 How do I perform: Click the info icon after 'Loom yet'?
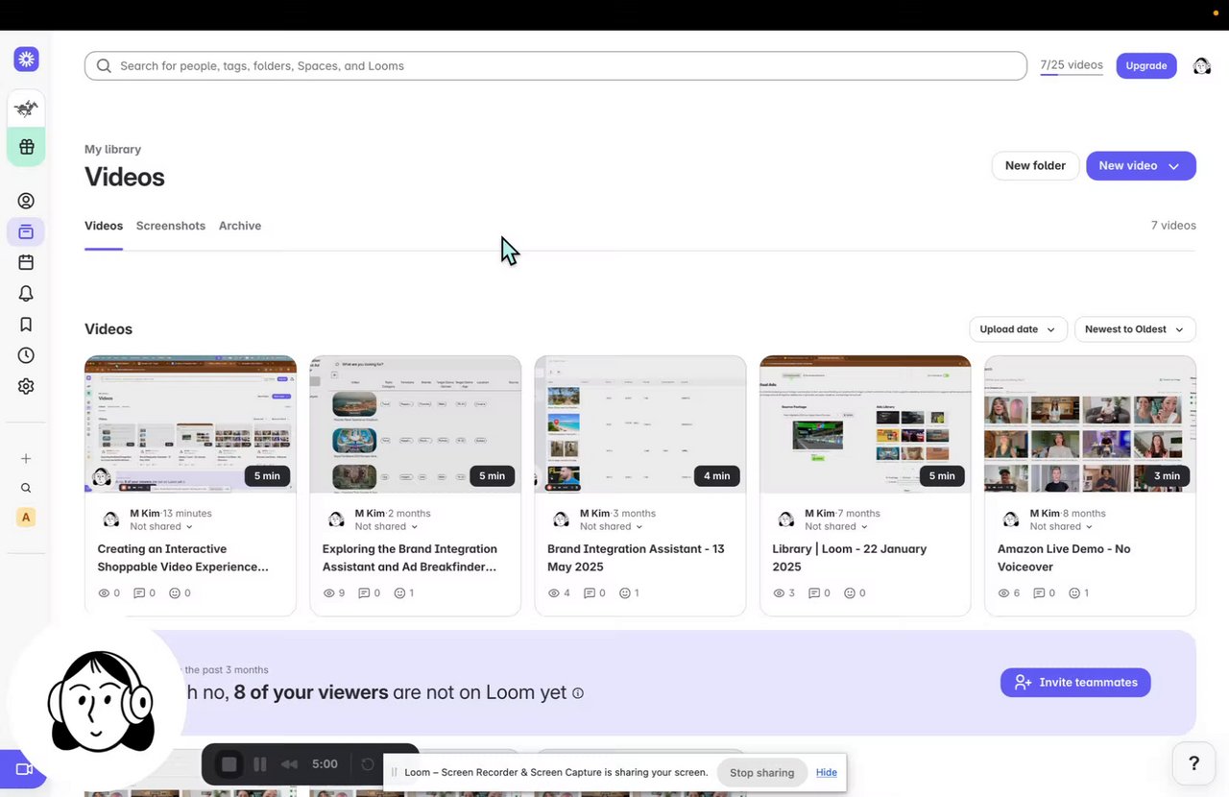[578, 693]
